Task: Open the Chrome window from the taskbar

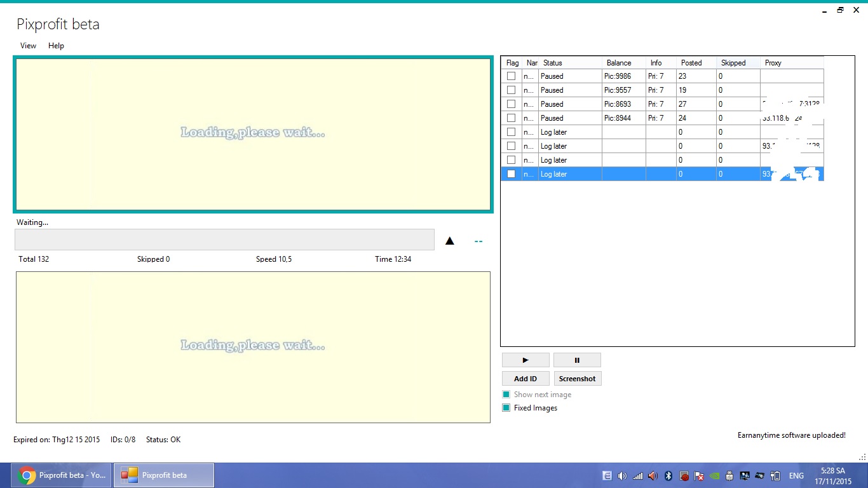Action: tap(62, 475)
